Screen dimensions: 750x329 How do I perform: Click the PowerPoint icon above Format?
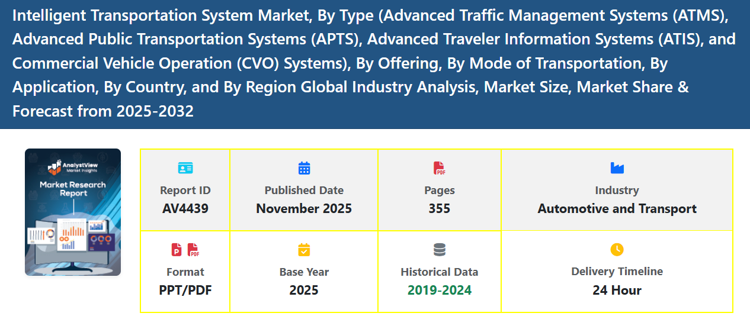point(177,250)
